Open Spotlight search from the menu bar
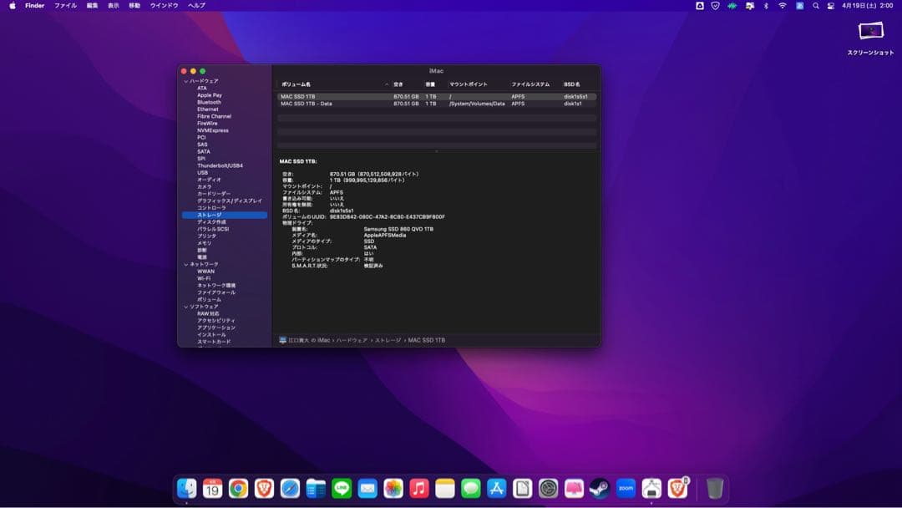The image size is (902, 508). click(x=816, y=6)
